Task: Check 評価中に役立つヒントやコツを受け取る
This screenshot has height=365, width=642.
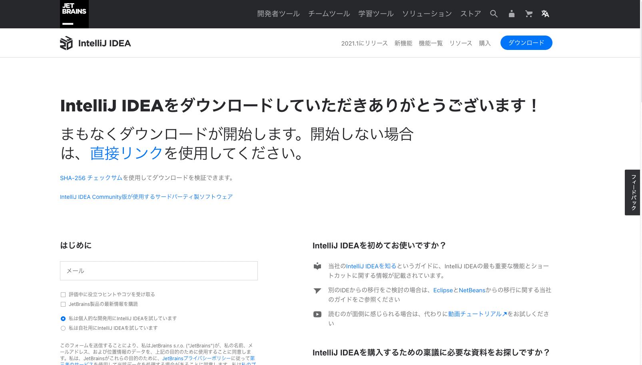Action: click(63, 295)
